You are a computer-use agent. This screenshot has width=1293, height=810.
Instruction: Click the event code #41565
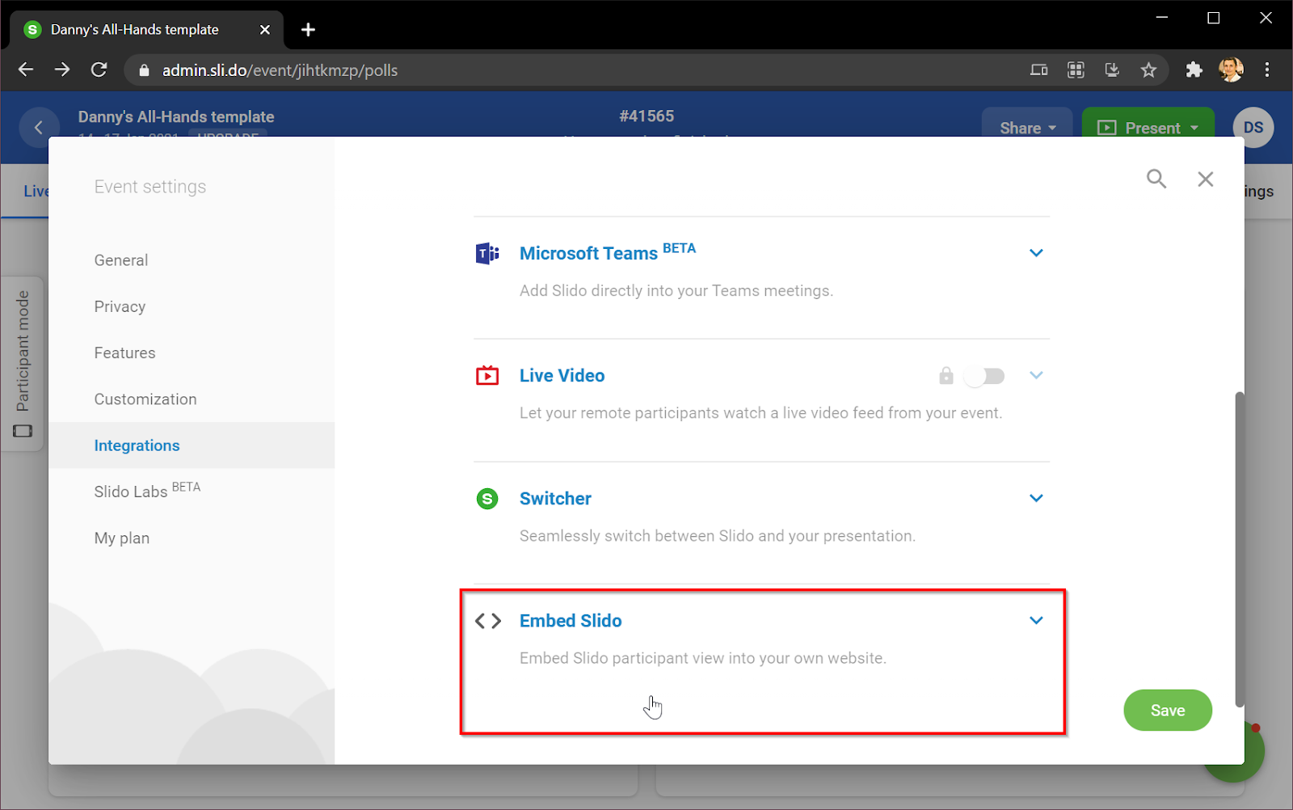(646, 116)
